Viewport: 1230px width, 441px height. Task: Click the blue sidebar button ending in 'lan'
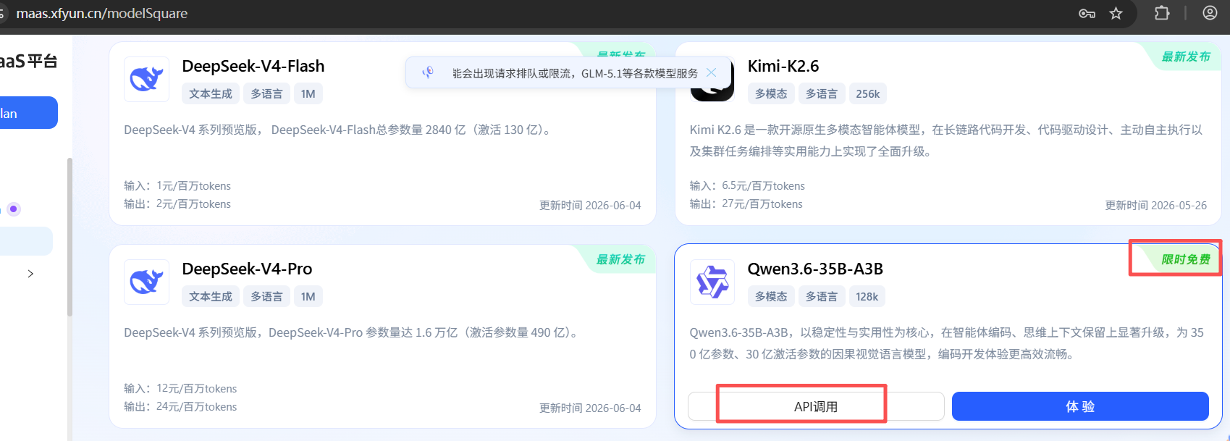coord(28,113)
